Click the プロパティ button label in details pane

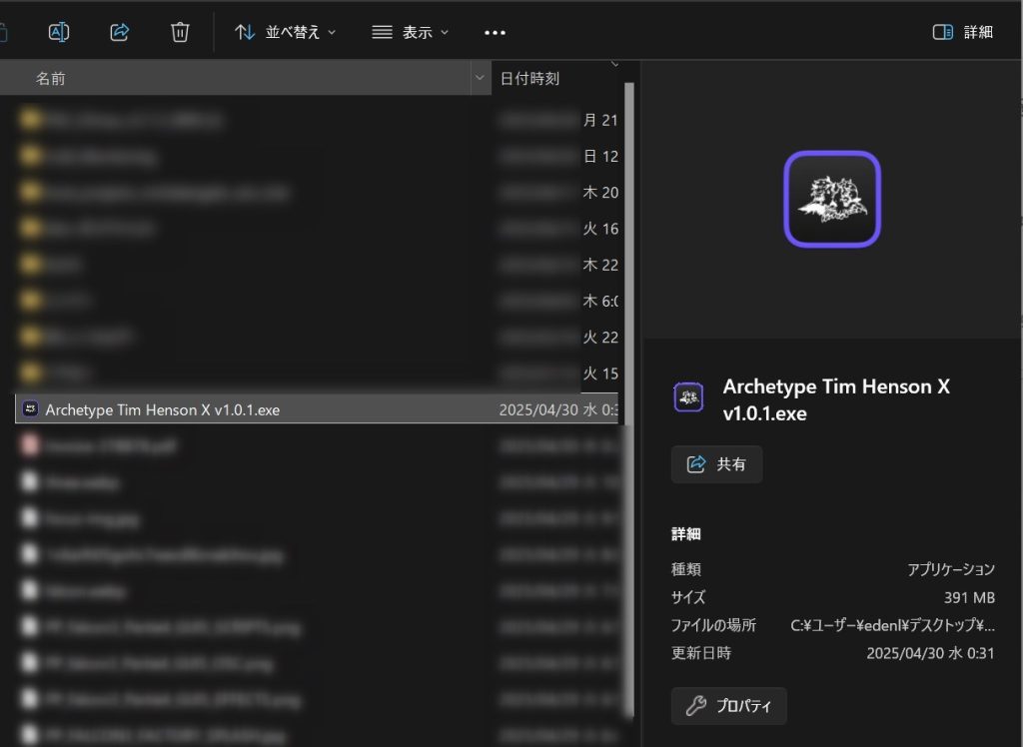[x=743, y=706]
